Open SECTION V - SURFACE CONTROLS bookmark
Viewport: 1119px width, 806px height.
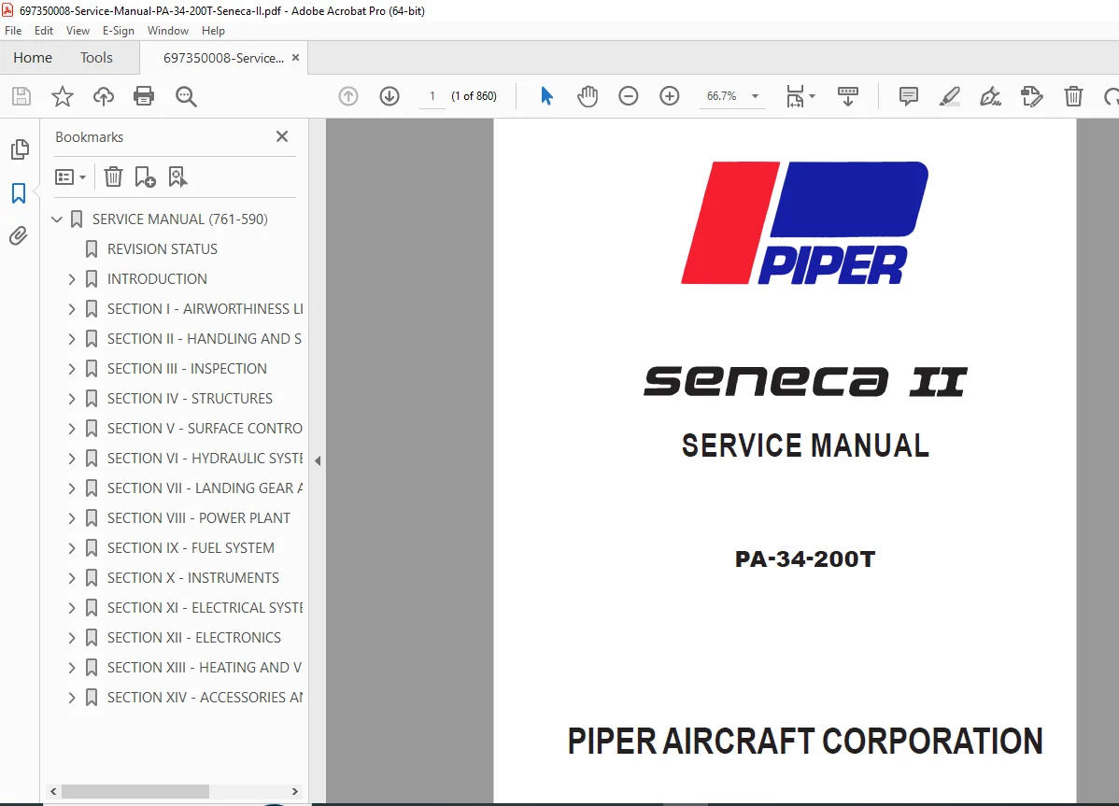205,430
